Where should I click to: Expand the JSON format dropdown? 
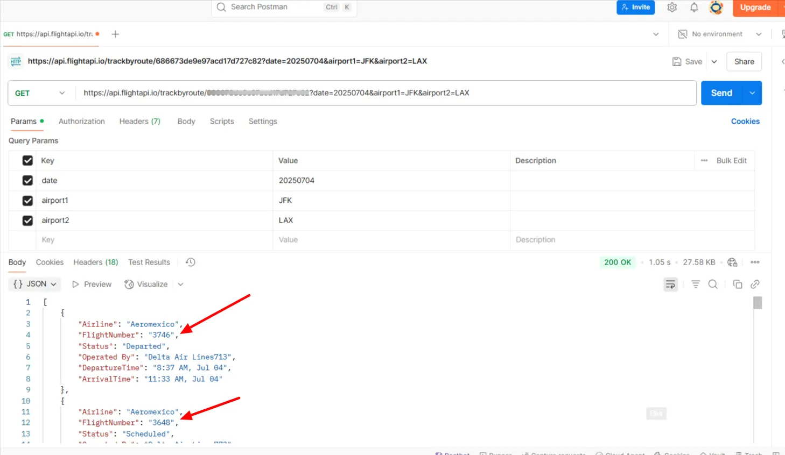pyautogui.click(x=34, y=284)
